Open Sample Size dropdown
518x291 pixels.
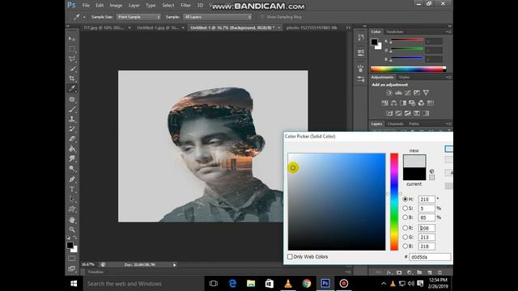coord(138,17)
